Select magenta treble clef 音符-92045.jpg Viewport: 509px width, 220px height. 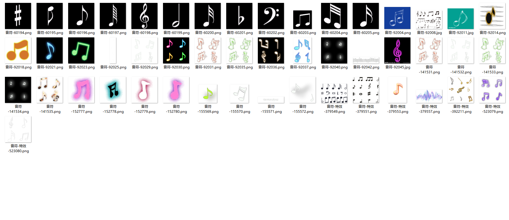[397, 50]
